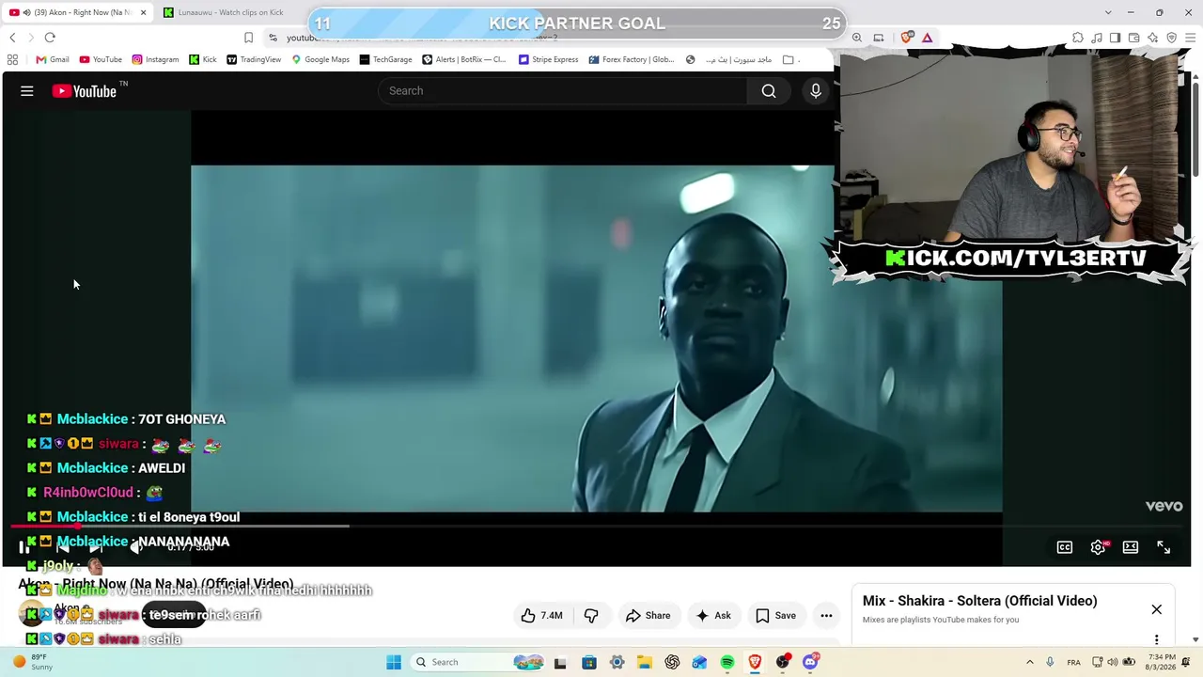This screenshot has height=677, width=1203.
Task: Open the YouTube bookmark
Action: [x=101, y=59]
